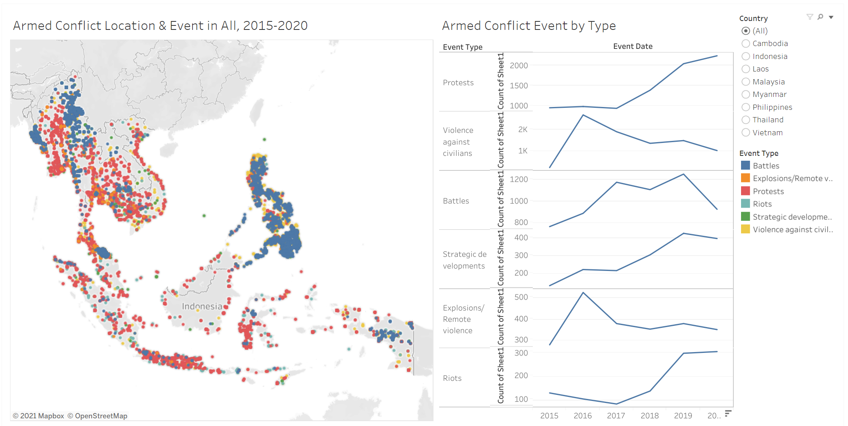Click the sort icon beside the year axis

click(728, 413)
